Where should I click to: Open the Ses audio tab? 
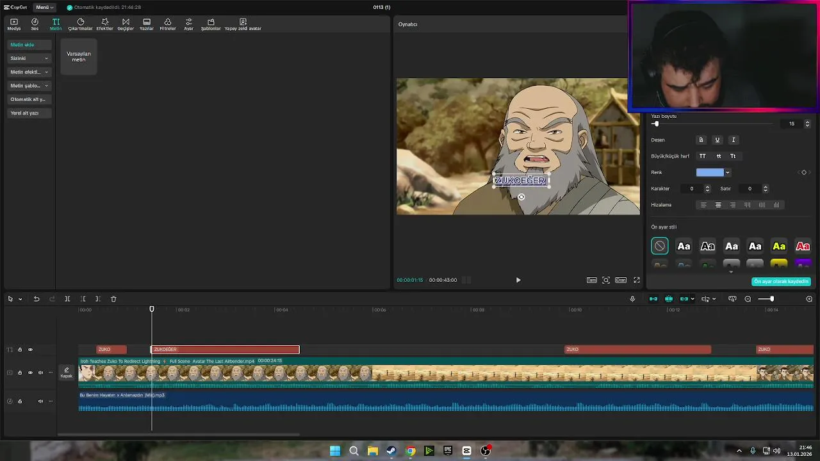35,24
